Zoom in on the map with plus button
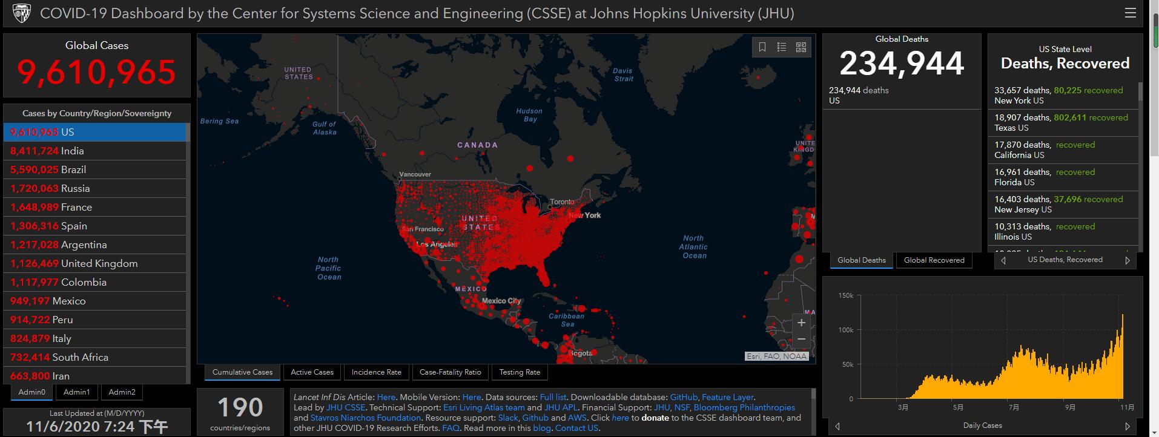Image resolution: width=1159 pixels, height=437 pixels. (x=801, y=323)
